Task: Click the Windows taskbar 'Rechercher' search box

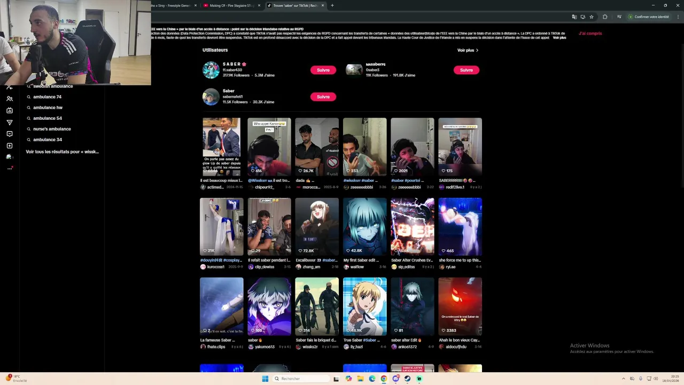Action: [301, 379]
